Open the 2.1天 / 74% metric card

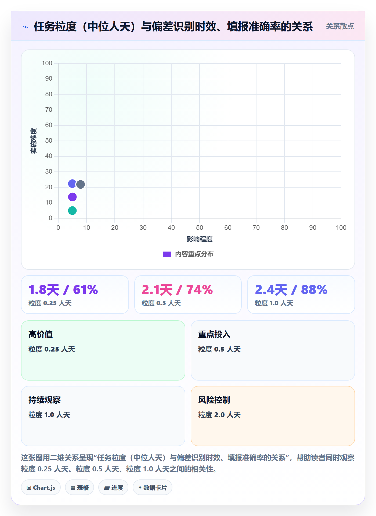pyautogui.click(x=188, y=295)
